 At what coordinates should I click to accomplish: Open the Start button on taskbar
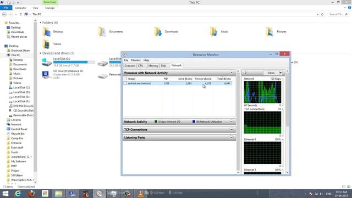(5, 194)
